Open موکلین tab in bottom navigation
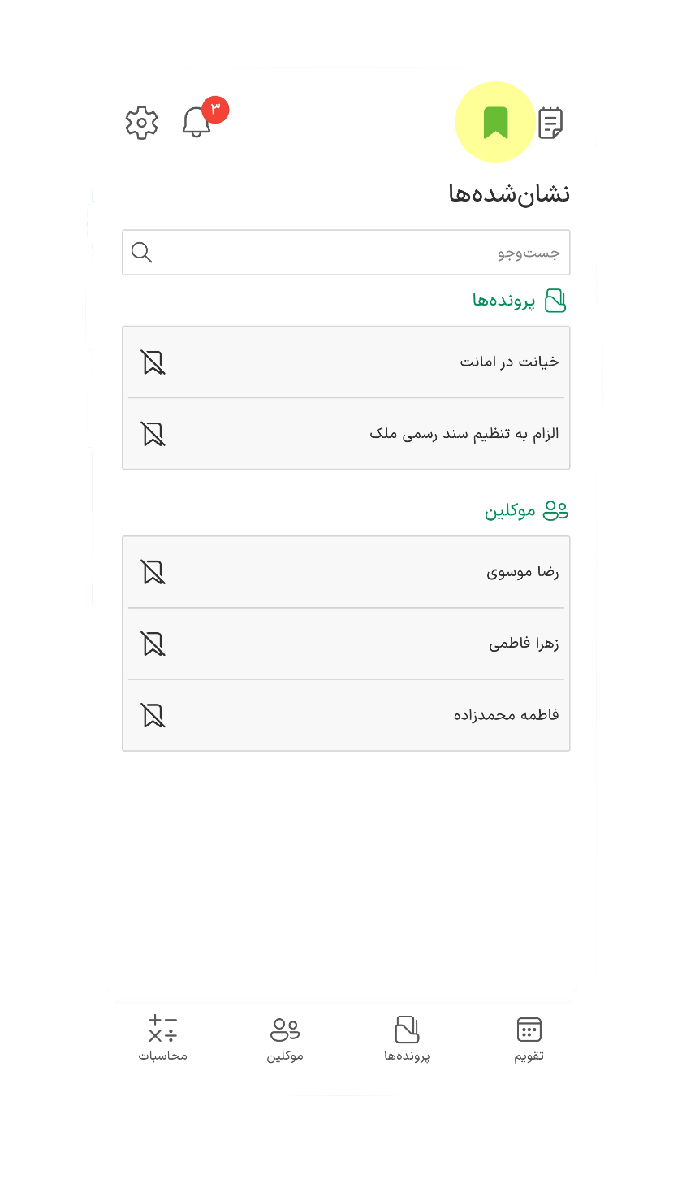695x1188 pixels. [x=285, y=1038]
